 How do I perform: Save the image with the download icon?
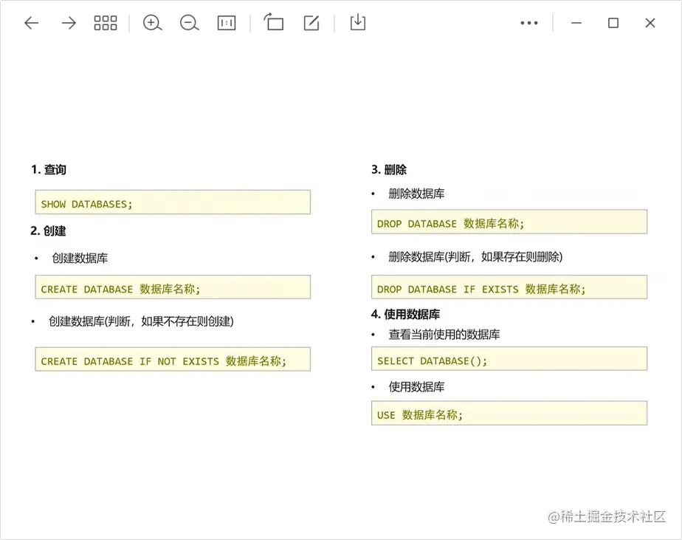click(x=357, y=21)
